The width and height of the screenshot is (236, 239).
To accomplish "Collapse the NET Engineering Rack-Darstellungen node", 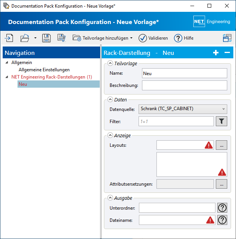I will tap(7, 77).
